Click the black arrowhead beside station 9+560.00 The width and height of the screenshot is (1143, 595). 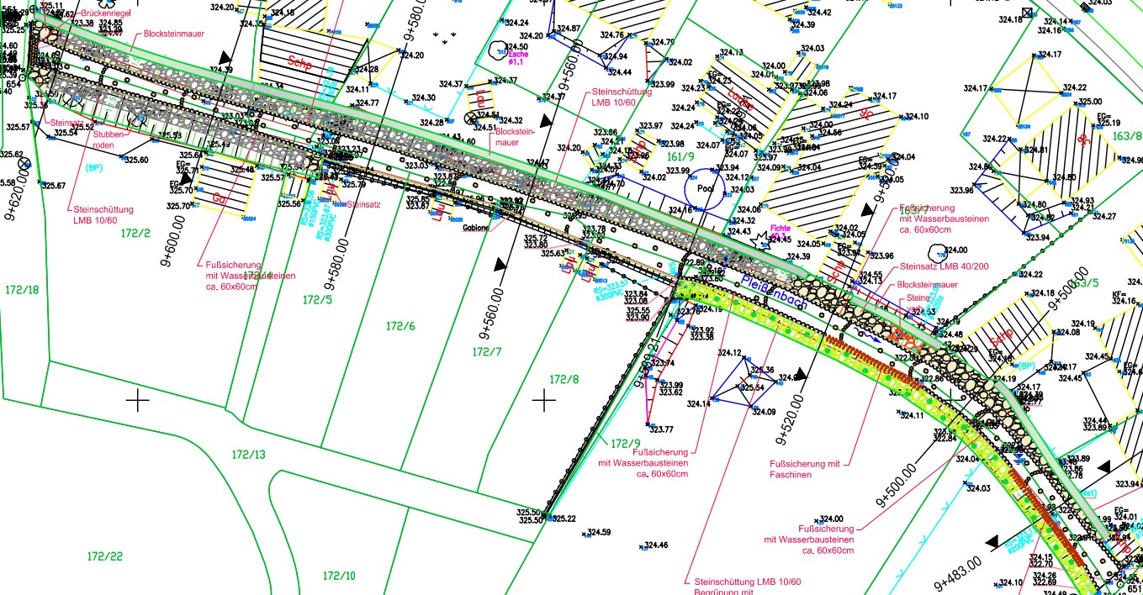tap(503, 265)
